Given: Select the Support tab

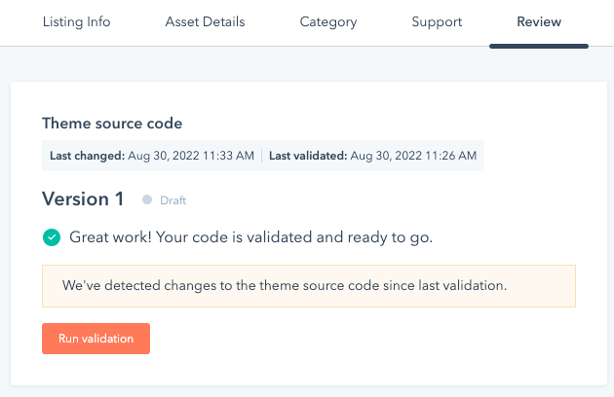Looking at the screenshot, I should [437, 22].
